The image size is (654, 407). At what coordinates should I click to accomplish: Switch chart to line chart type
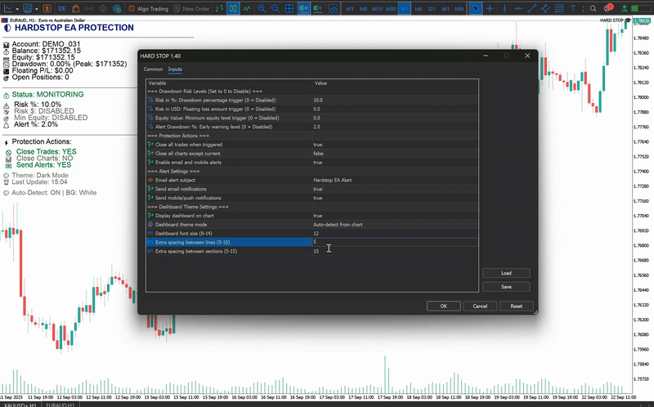pyautogui.click(x=247, y=8)
